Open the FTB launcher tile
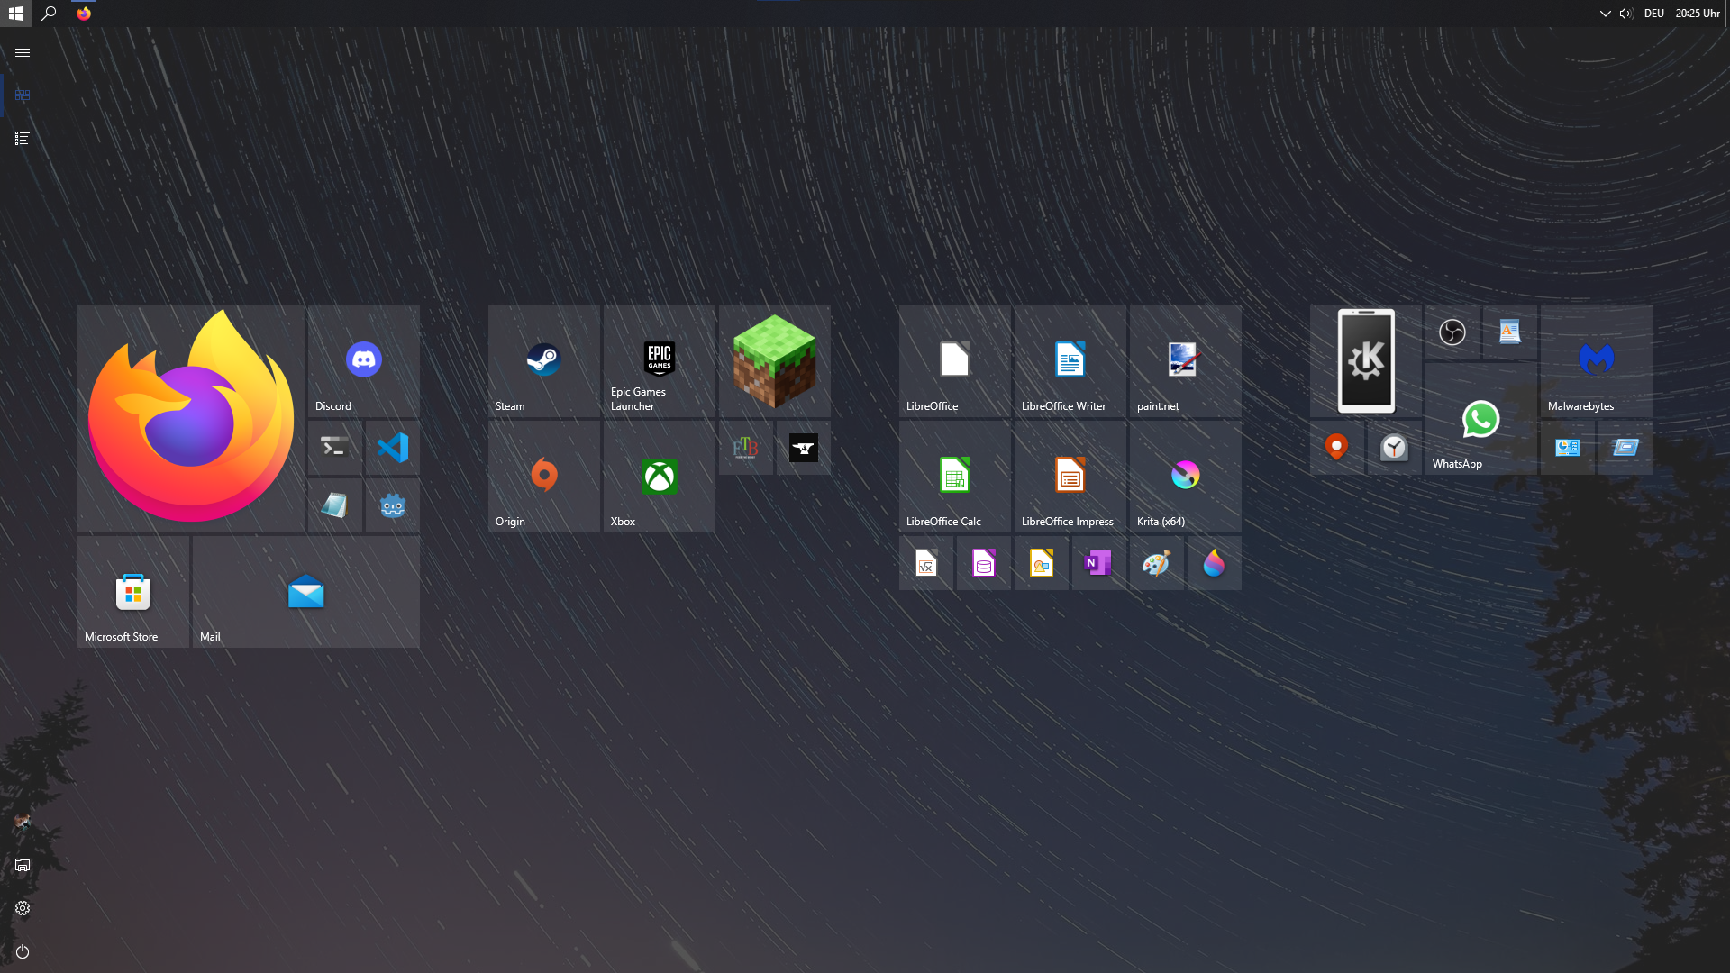This screenshot has height=973, width=1730. 746,448
